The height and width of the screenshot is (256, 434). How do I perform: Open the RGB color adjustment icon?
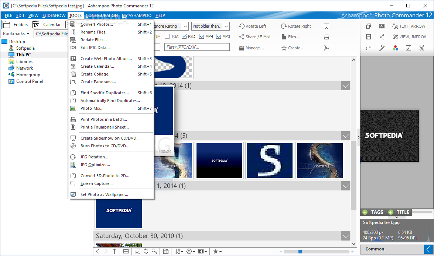[x=395, y=48]
